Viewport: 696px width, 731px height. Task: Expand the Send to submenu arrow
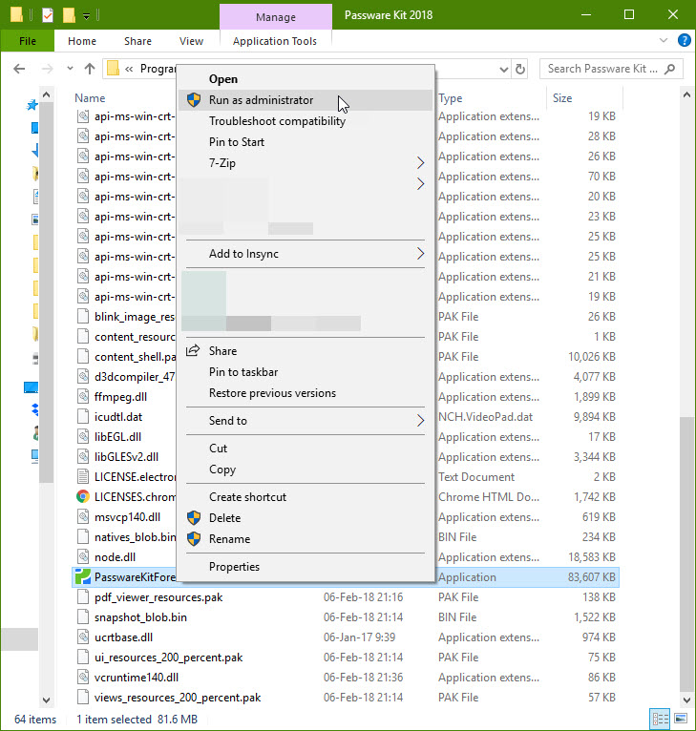coord(420,421)
